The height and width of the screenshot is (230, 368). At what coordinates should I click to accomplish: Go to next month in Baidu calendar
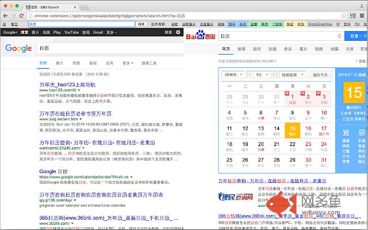coord(273,75)
